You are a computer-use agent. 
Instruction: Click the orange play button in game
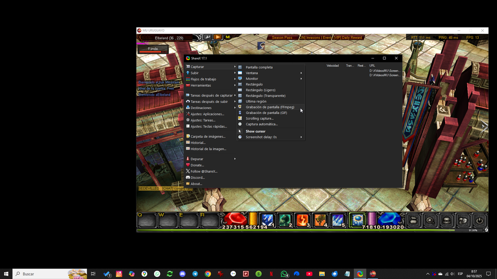coord(218,37)
